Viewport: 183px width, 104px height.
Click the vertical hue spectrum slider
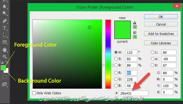(x=108, y=54)
